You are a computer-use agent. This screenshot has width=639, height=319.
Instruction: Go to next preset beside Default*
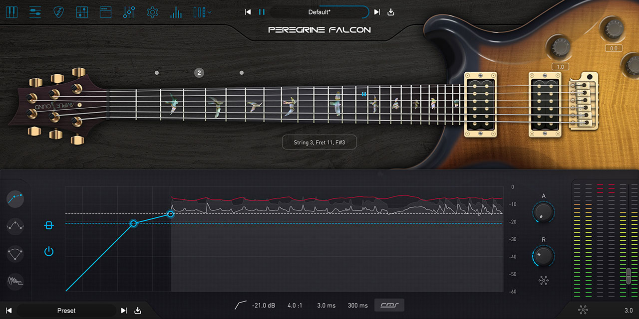(x=377, y=12)
